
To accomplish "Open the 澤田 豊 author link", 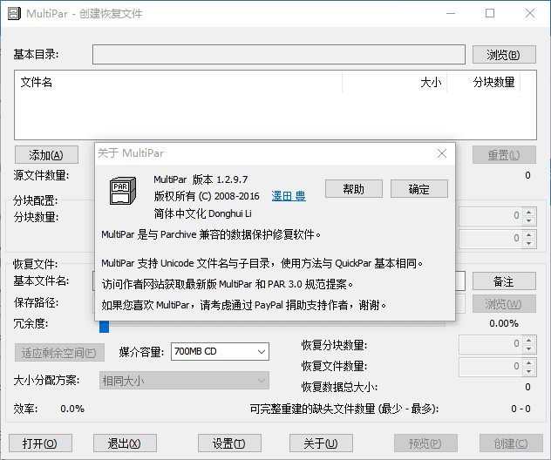I will click(x=289, y=196).
